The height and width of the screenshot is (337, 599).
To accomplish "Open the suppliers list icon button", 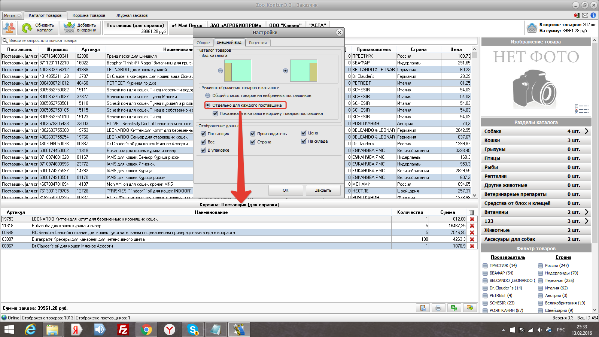I will (9, 28).
